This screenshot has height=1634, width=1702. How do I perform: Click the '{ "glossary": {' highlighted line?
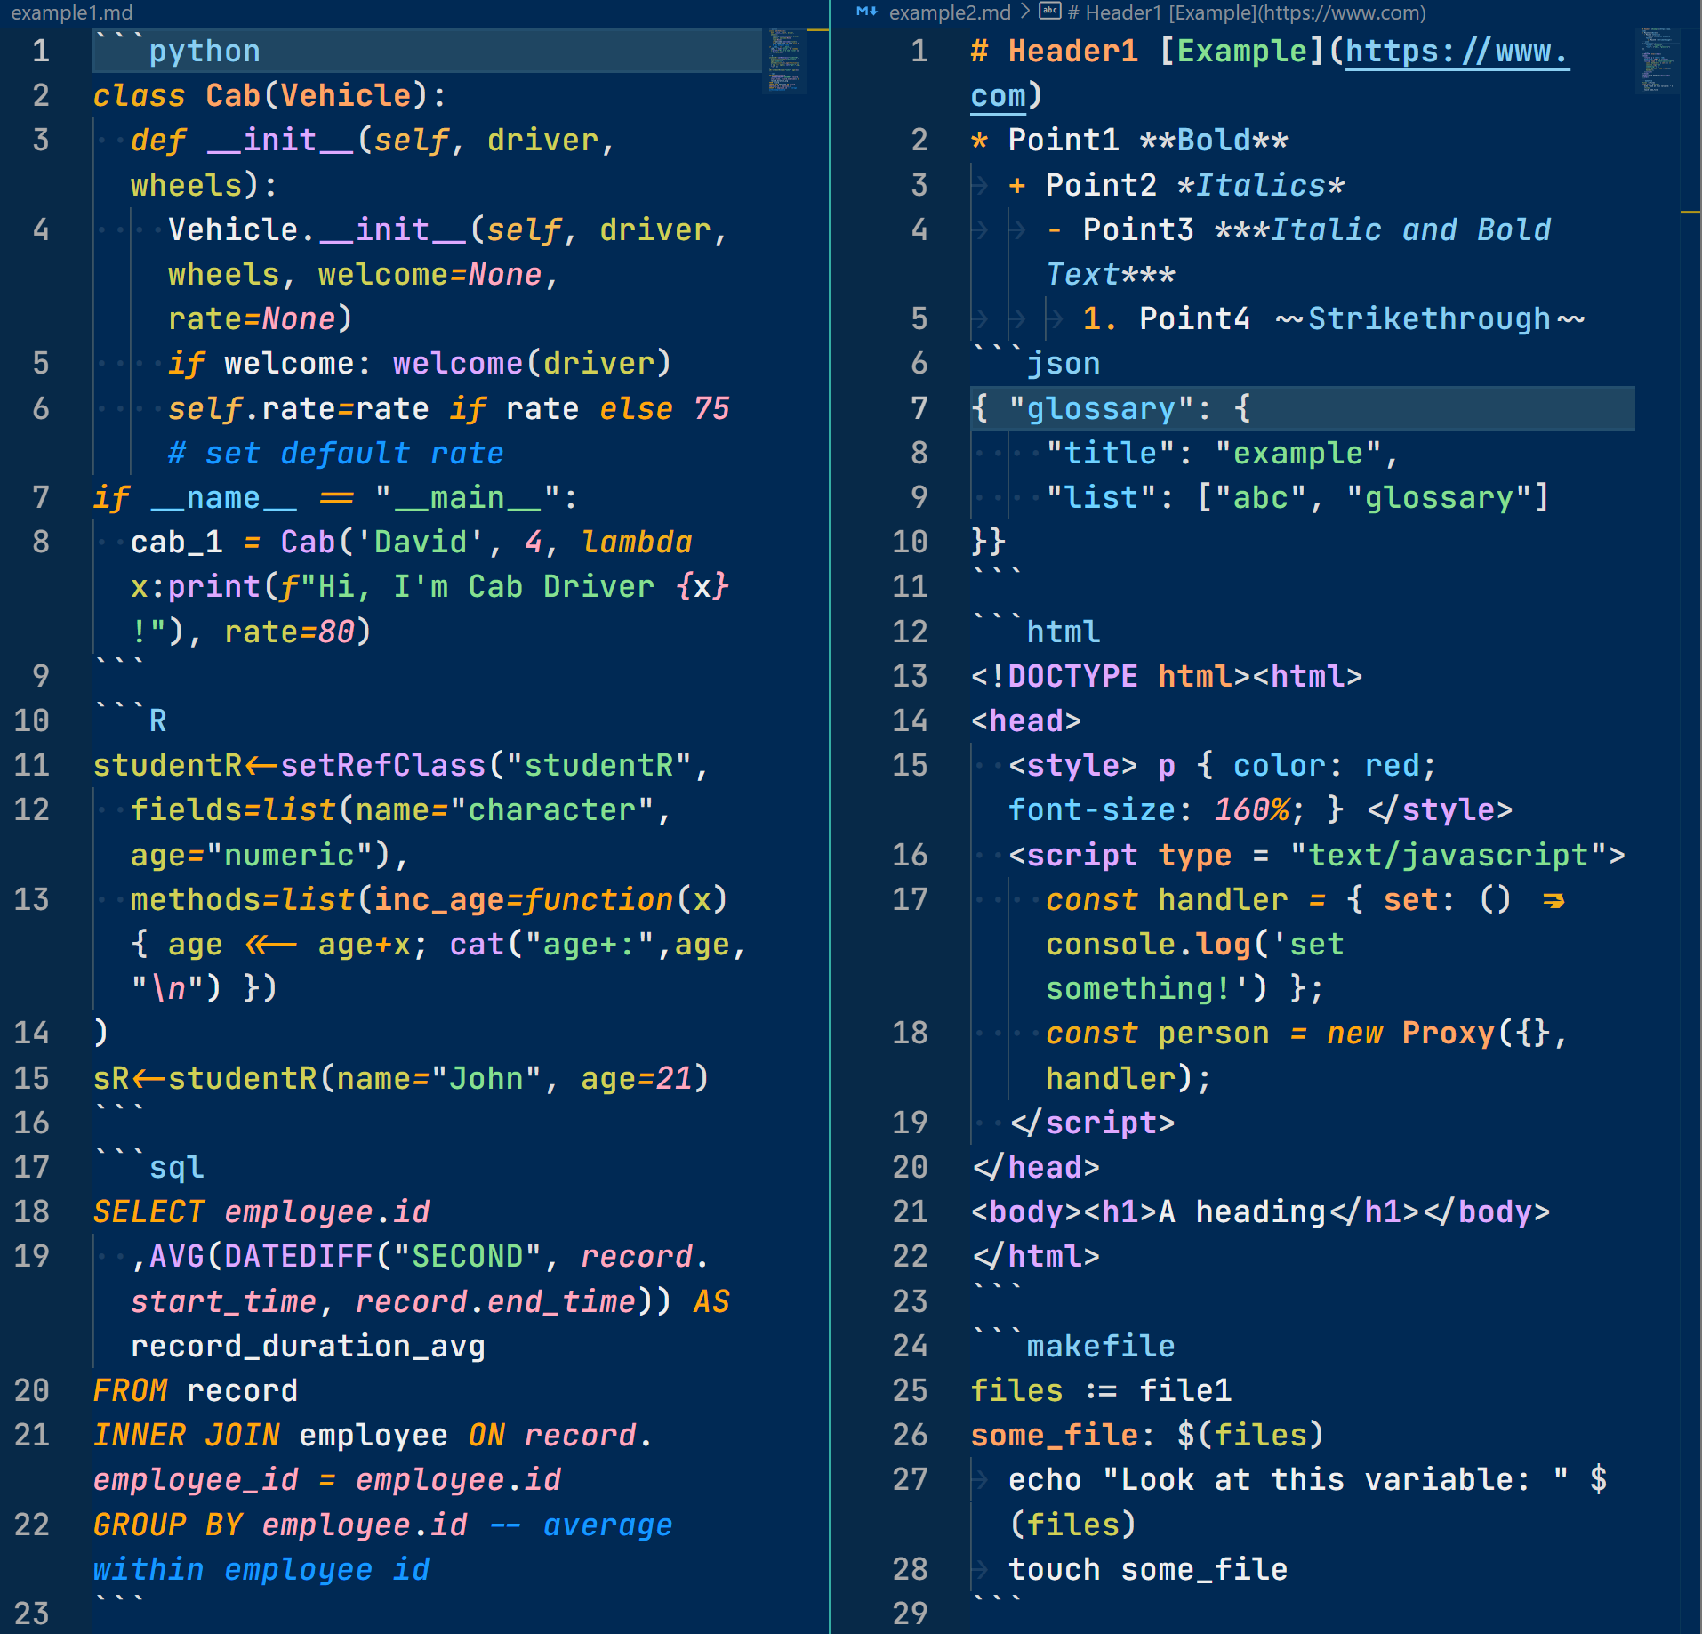[1302, 408]
